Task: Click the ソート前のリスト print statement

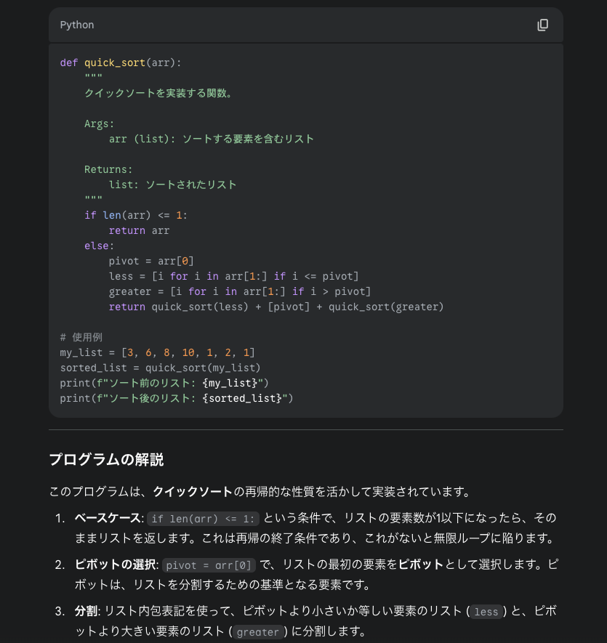Action: (164, 383)
